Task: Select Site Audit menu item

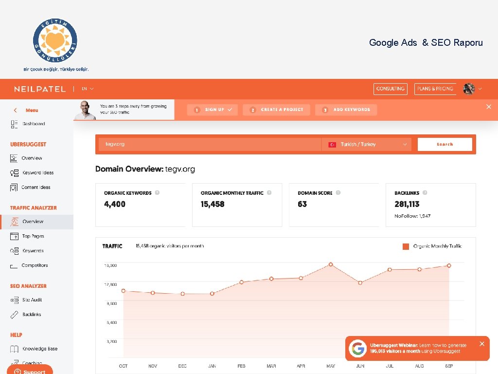Action: 32,300
